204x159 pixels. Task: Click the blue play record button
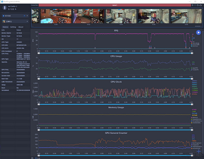click(198, 32)
